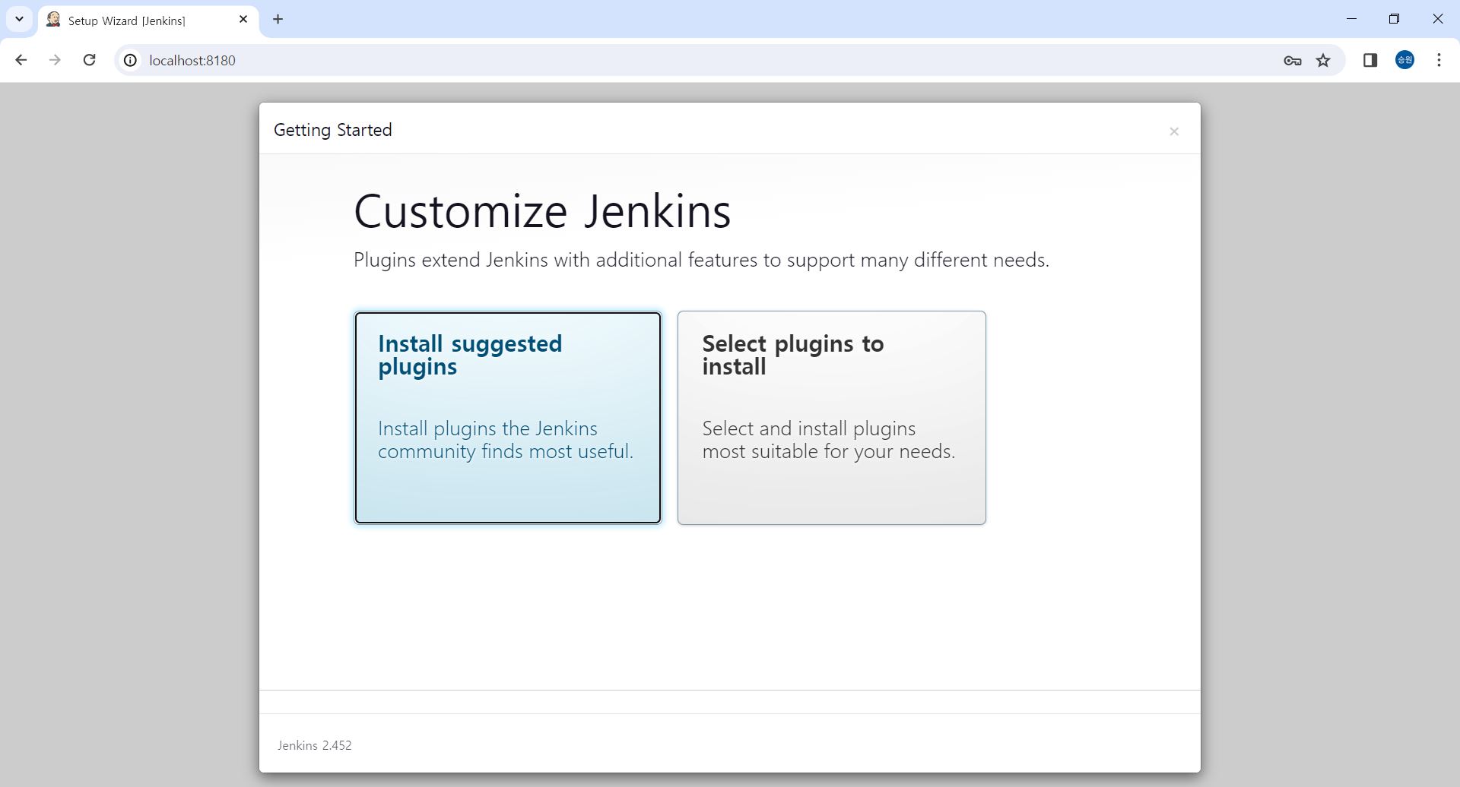Open the saved passwords key icon
This screenshot has height=787, width=1460.
tap(1292, 60)
